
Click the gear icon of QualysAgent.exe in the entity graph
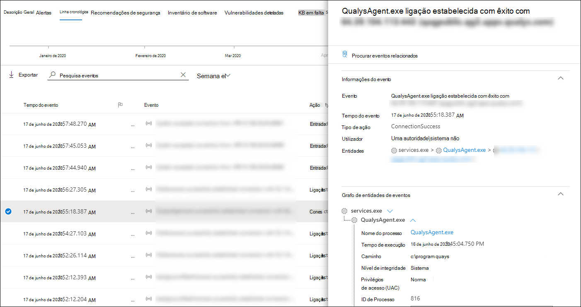pos(355,220)
